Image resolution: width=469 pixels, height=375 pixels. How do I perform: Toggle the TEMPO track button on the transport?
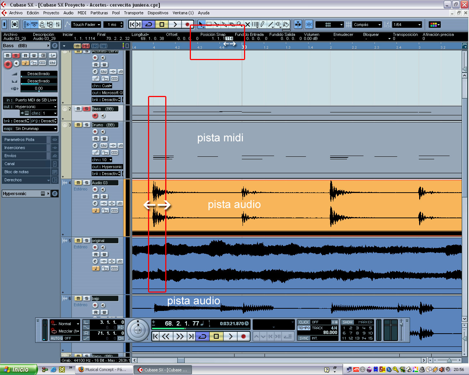304,328
